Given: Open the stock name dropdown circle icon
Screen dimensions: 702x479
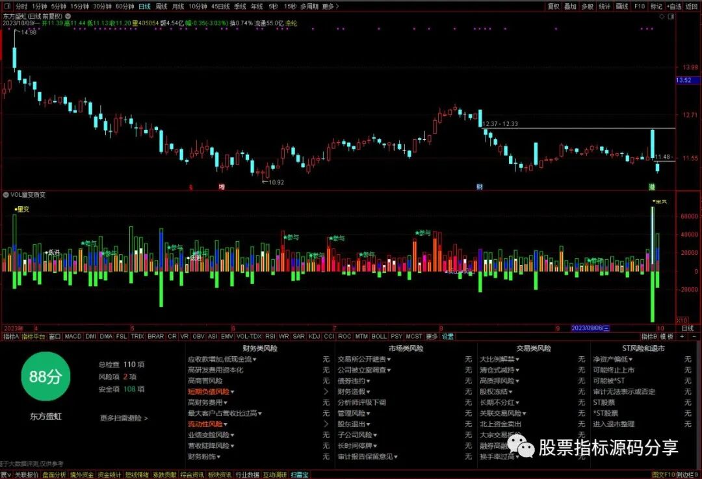Looking at the screenshot, I should point(68,16).
